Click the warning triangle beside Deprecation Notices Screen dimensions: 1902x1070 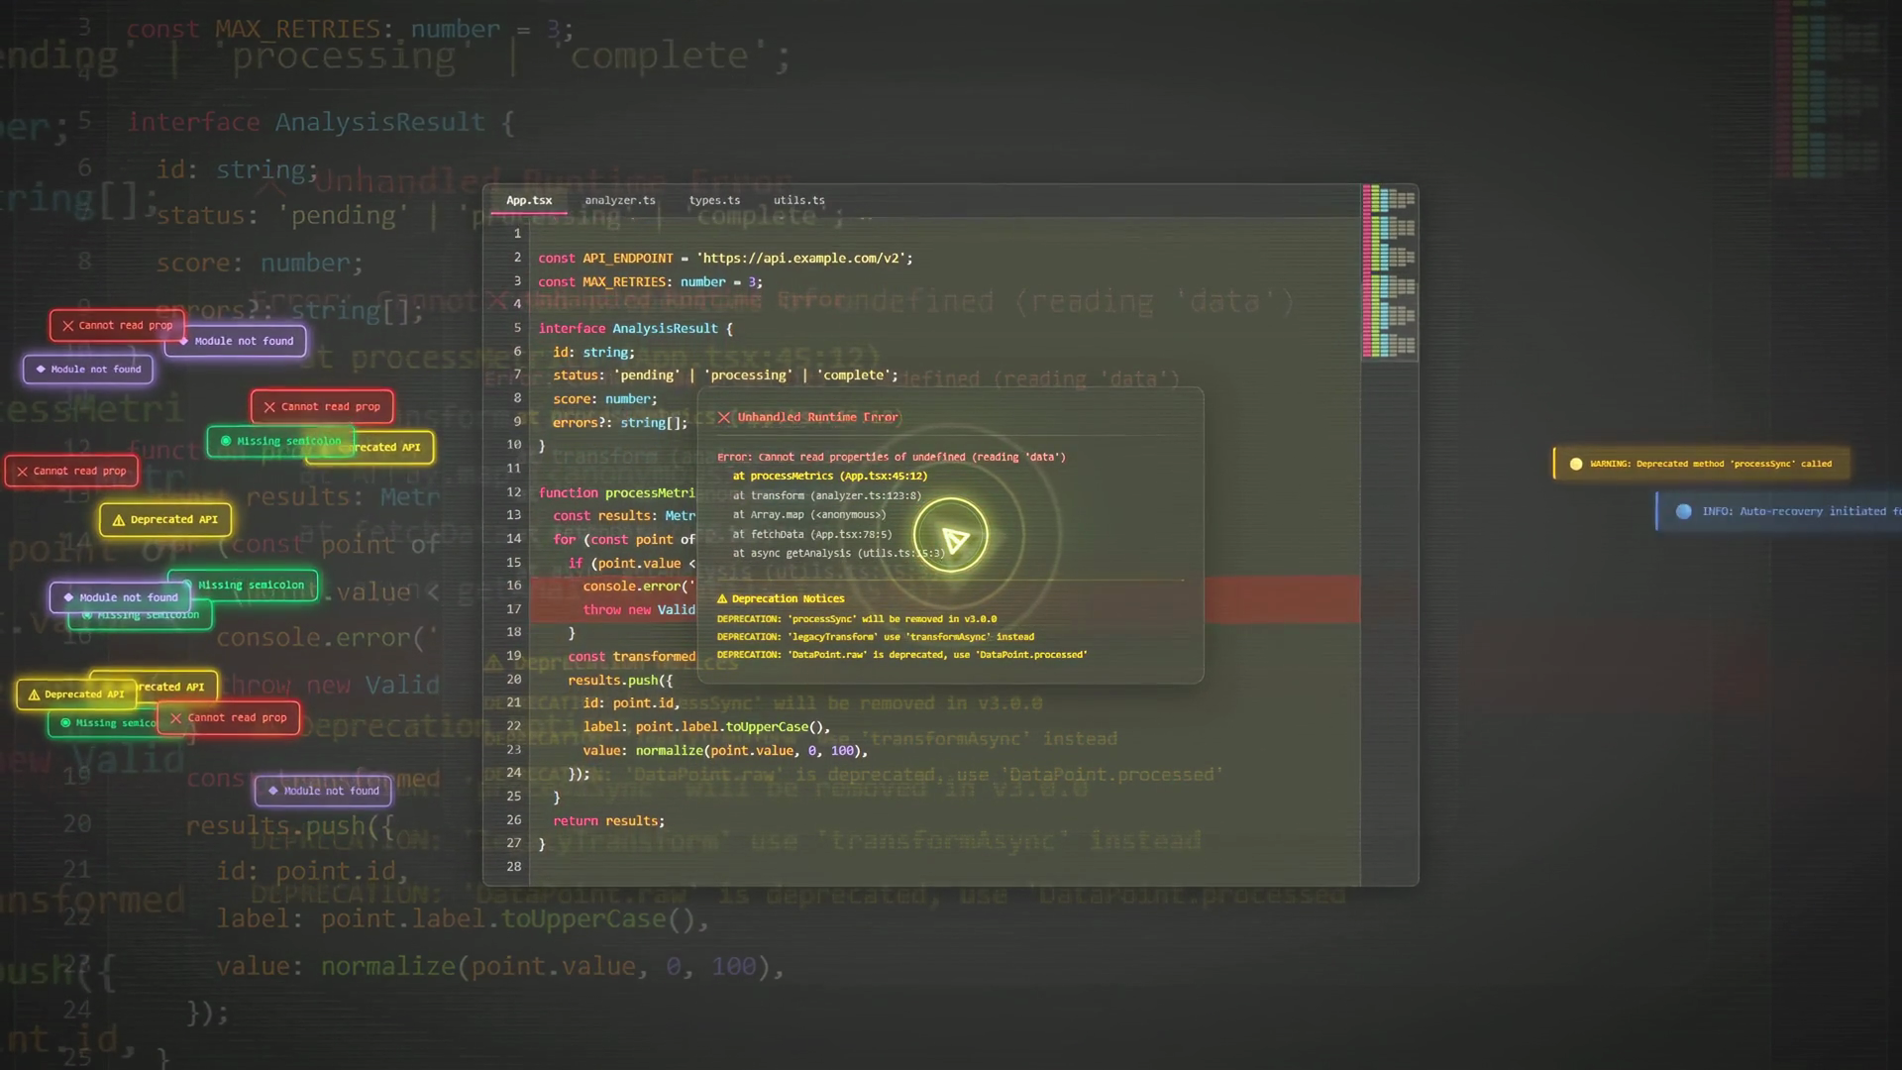722,598
